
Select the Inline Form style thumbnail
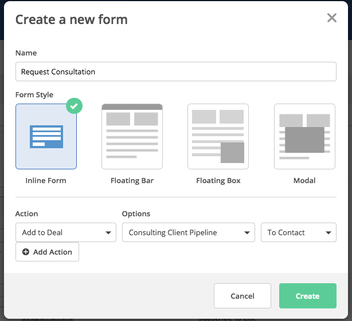pyautogui.click(x=46, y=136)
